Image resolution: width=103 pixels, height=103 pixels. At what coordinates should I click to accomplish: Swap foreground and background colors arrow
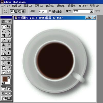pyautogui.click(x=9, y=77)
